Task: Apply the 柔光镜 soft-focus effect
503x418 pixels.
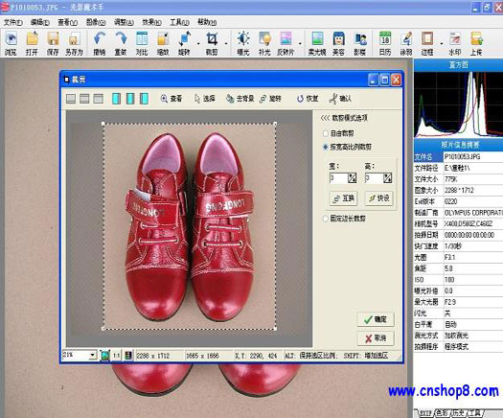Action: pyautogui.click(x=317, y=43)
